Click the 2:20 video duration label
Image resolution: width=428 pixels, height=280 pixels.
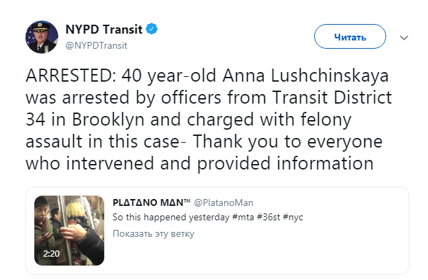51,253
